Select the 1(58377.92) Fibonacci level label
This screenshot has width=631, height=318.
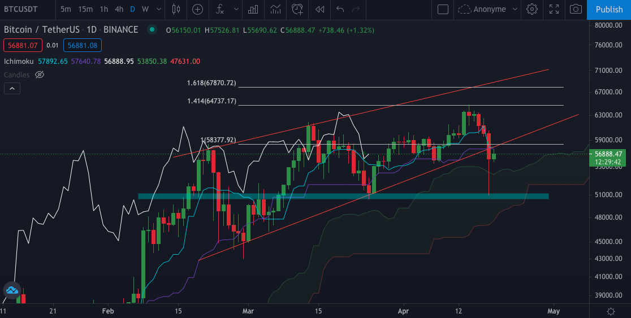coord(218,140)
